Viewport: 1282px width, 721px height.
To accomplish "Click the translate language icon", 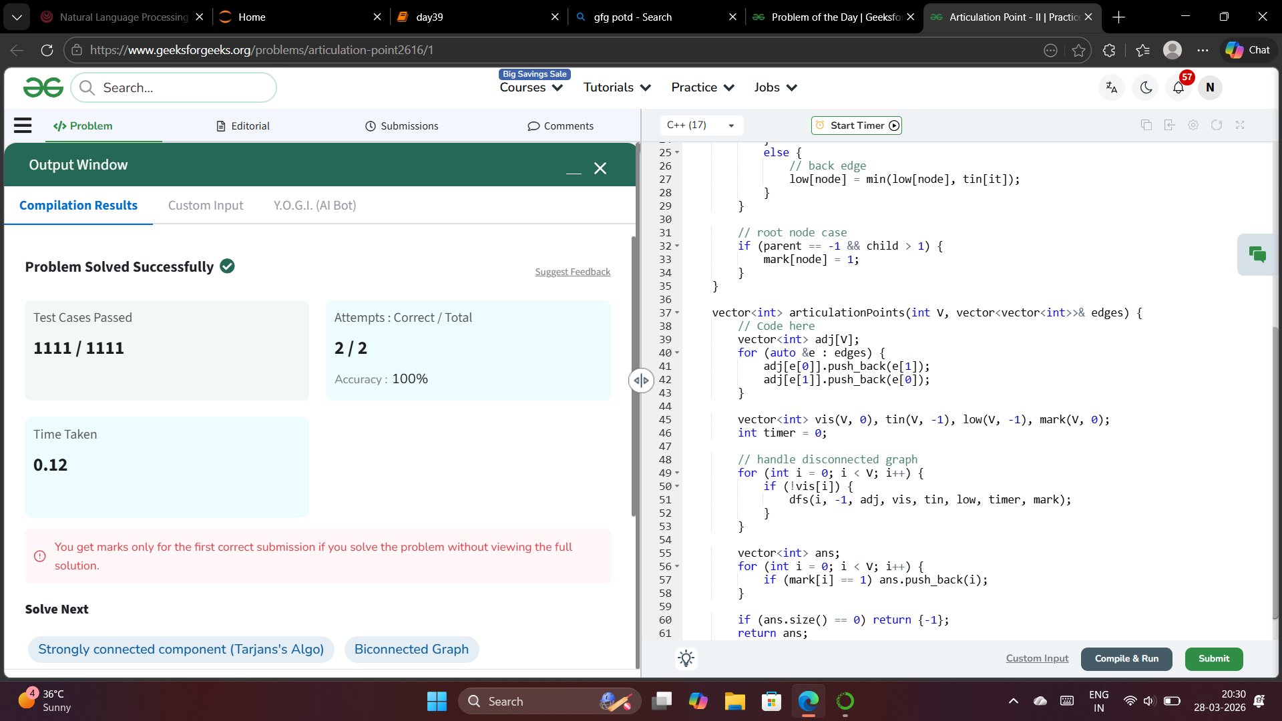I will click(1112, 88).
